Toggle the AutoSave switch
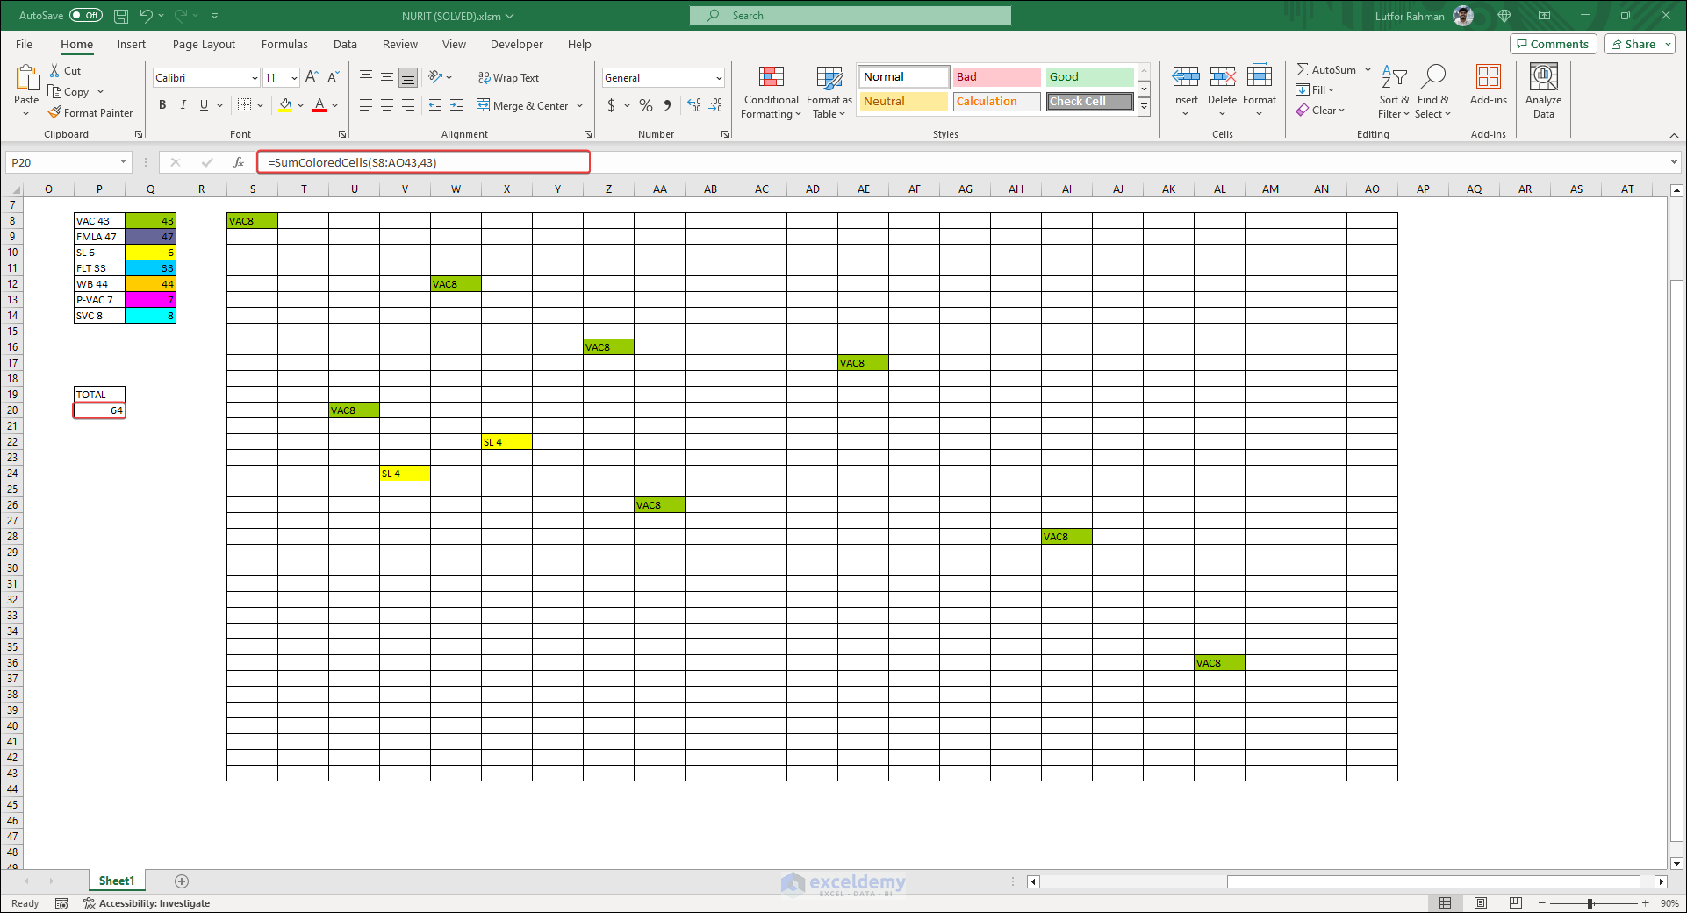1687x913 pixels. [86, 16]
